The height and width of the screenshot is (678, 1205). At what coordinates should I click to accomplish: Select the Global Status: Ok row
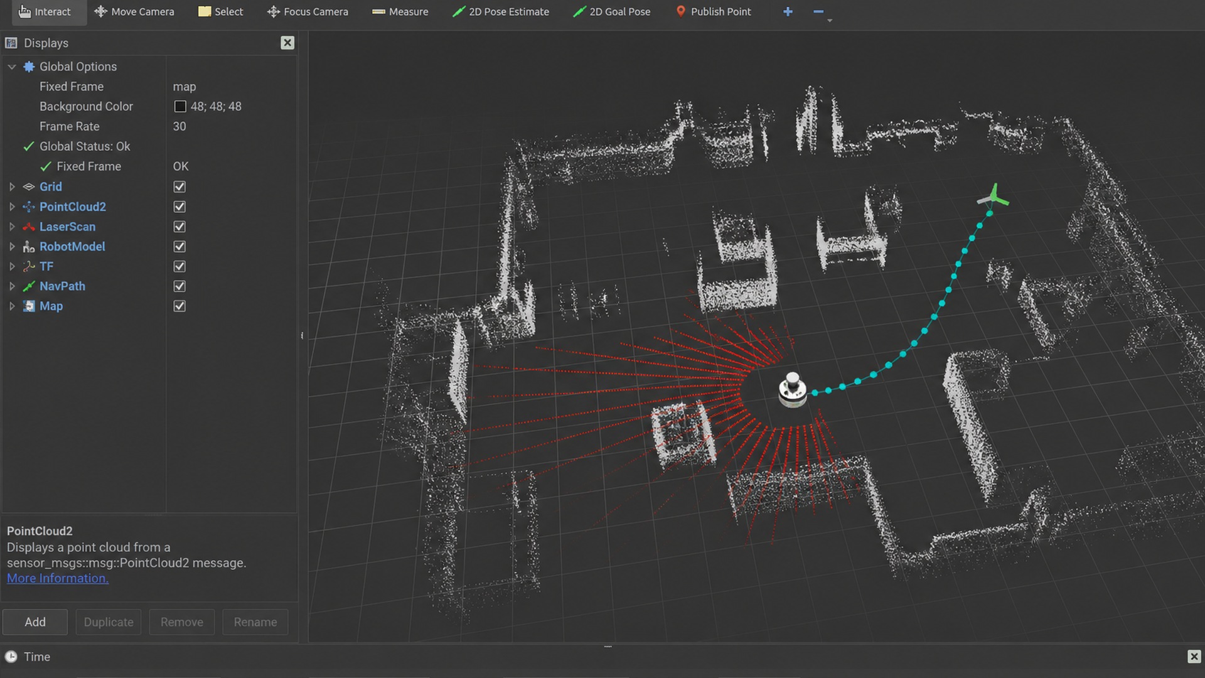pyautogui.click(x=85, y=146)
